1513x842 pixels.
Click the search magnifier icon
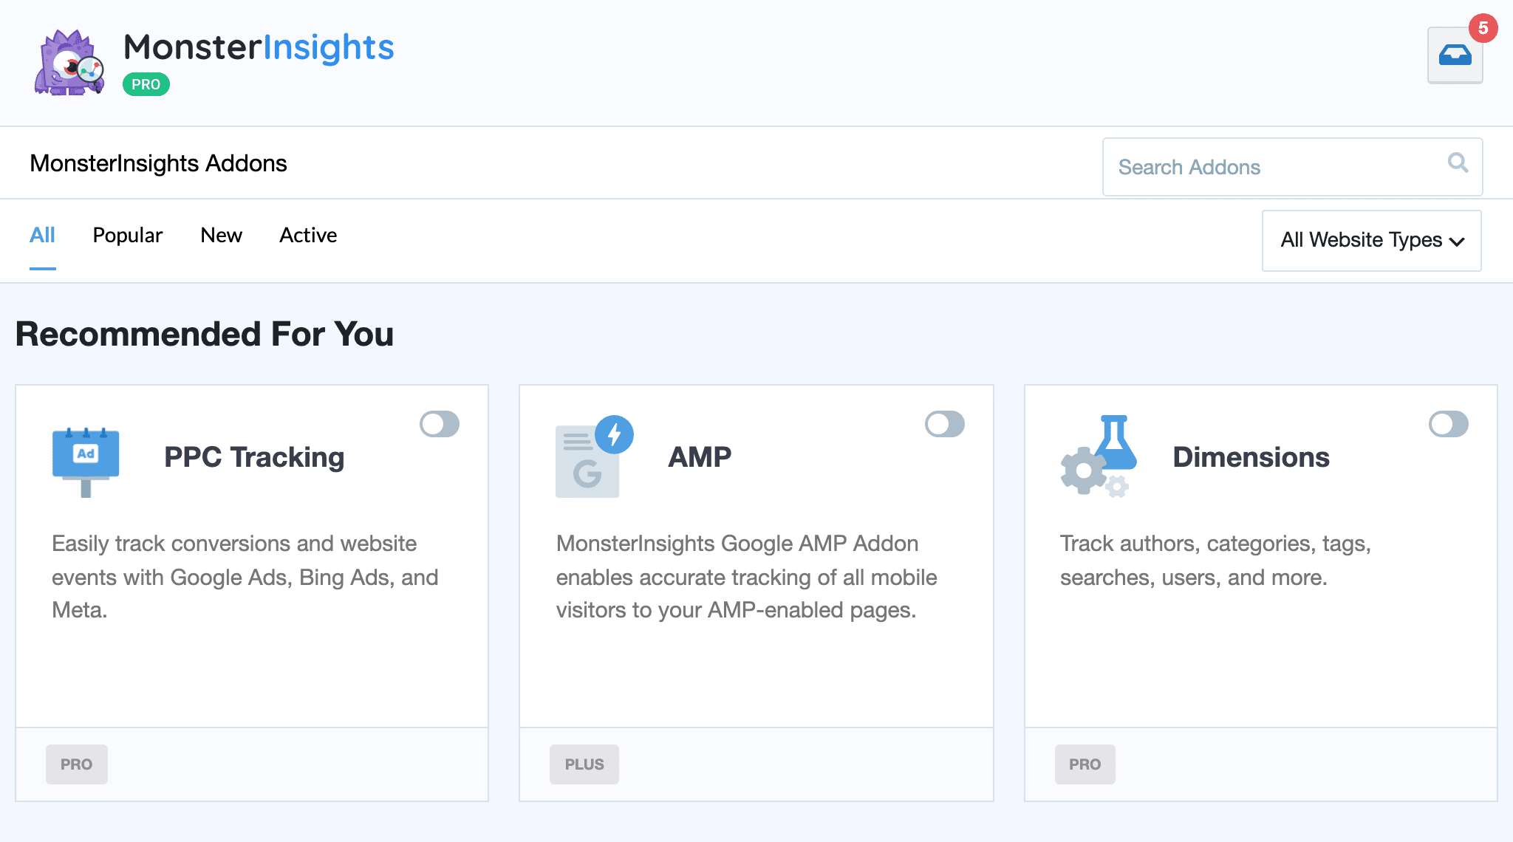click(1458, 162)
